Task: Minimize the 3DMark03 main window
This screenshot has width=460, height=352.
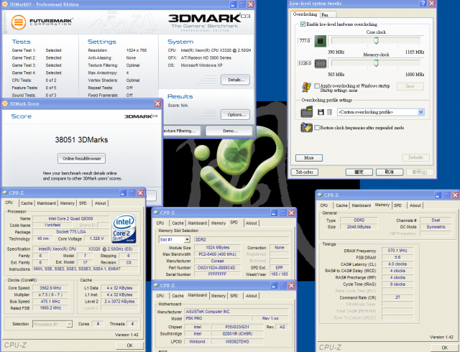Action: [233, 4]
